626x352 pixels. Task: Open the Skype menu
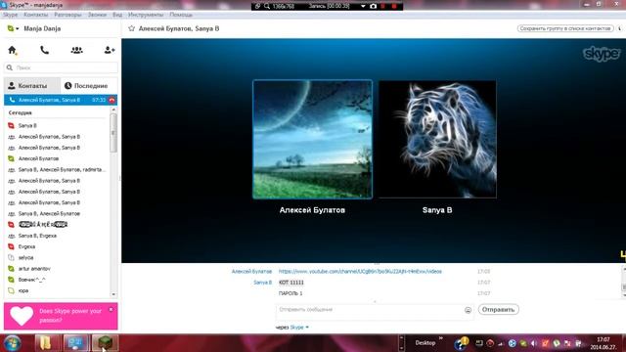[10, 15]
